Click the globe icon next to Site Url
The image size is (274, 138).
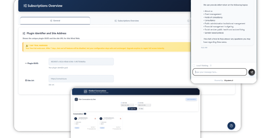click(26, 80)
